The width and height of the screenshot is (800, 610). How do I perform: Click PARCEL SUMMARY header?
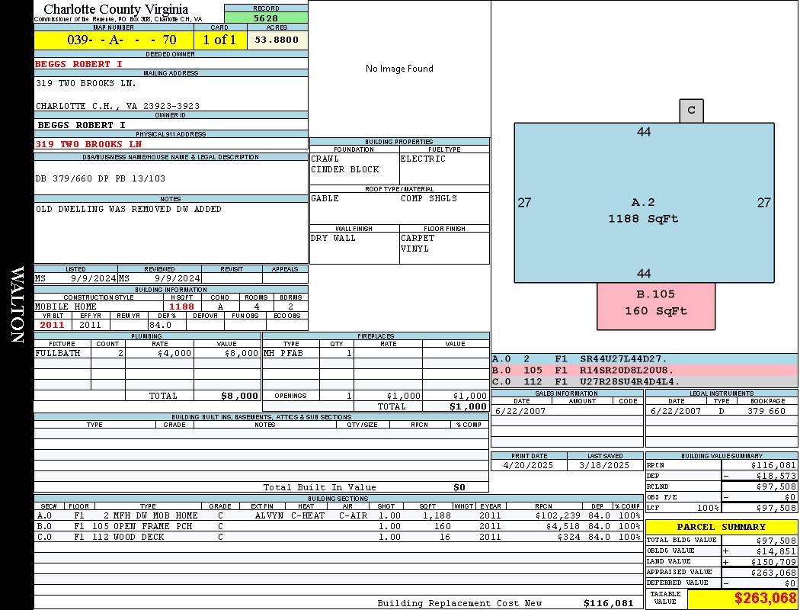(722, 527)
